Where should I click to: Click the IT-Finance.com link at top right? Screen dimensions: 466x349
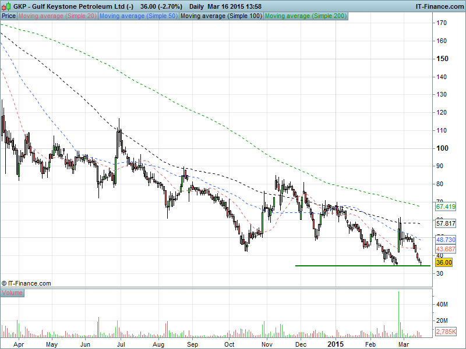click(439, 6)
